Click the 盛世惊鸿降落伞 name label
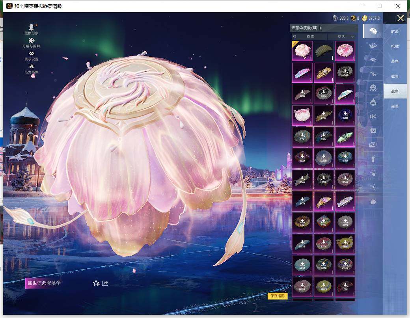410x318 pixels. coord(44,283)
